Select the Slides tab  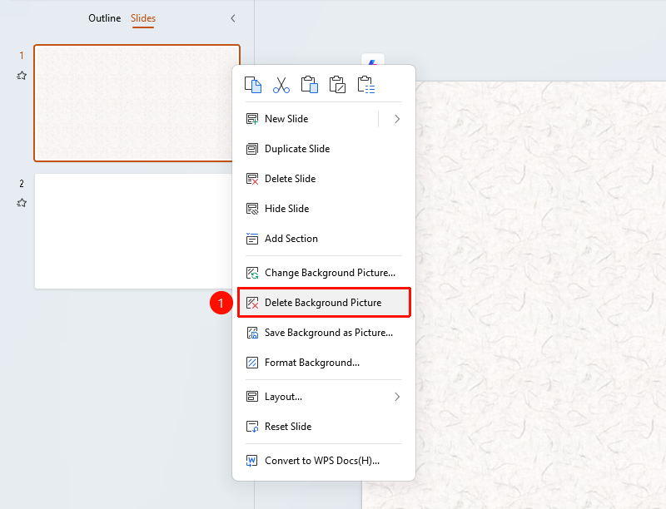(143, 18)
